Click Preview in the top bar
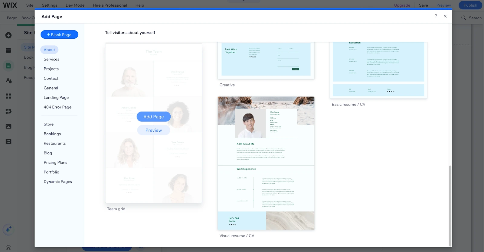Viewport: 484px width, 252px height. coord(443,5)
